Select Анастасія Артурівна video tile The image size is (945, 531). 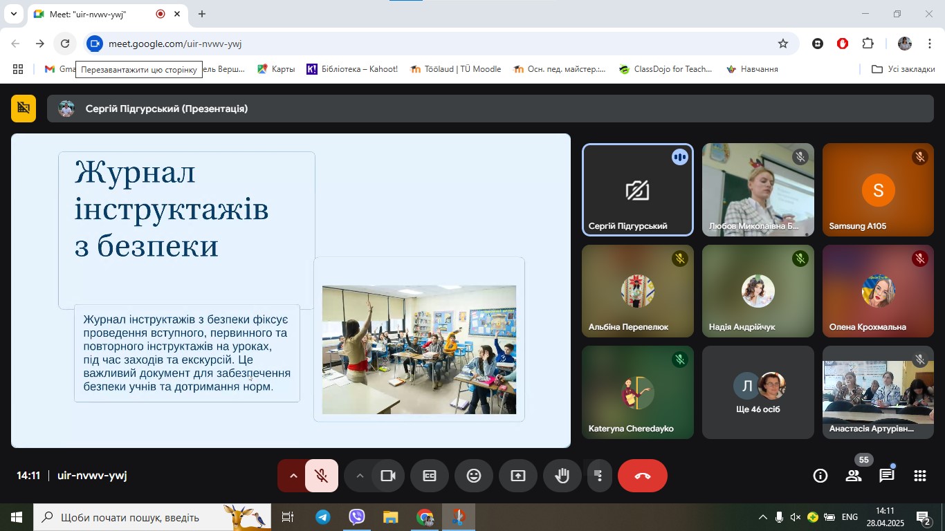(878, 392)
